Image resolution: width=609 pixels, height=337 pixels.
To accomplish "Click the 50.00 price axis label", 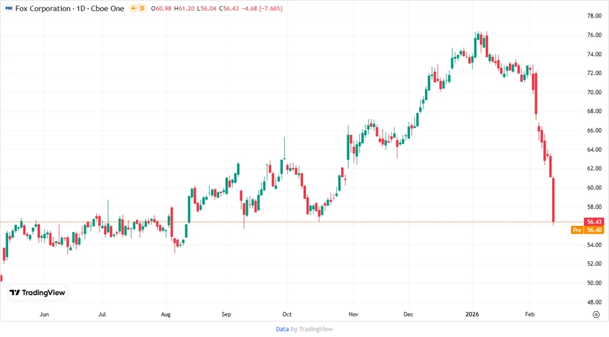I will [594, 283].
